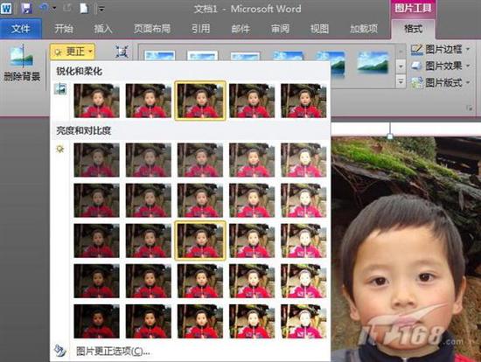Switch to the 审阅 ribbon tab

280,29
